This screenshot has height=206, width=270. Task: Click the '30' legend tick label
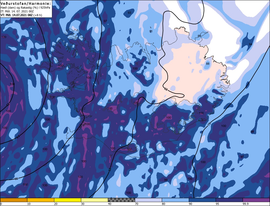(83, 204)
